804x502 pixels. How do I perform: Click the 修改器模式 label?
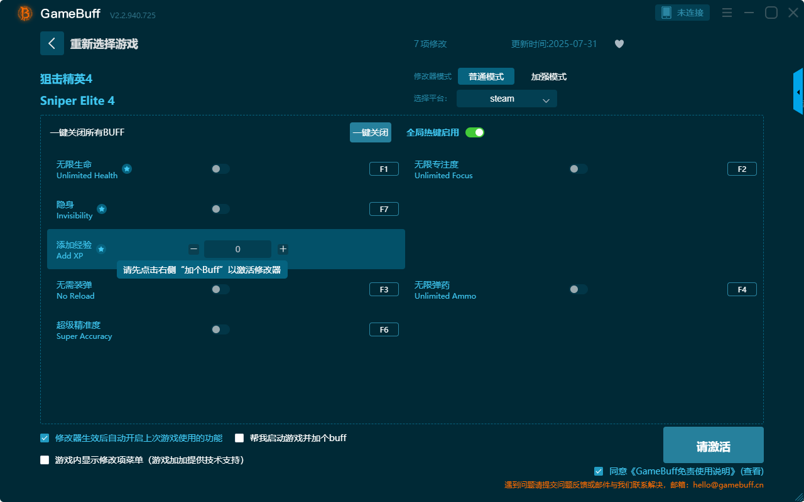433,77
